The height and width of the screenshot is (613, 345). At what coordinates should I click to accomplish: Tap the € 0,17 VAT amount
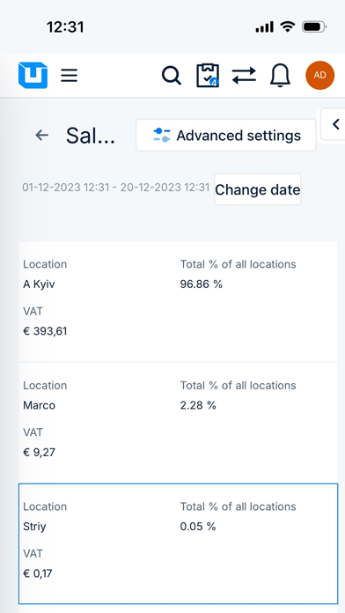pyautogui.click(x=38, y=573)
